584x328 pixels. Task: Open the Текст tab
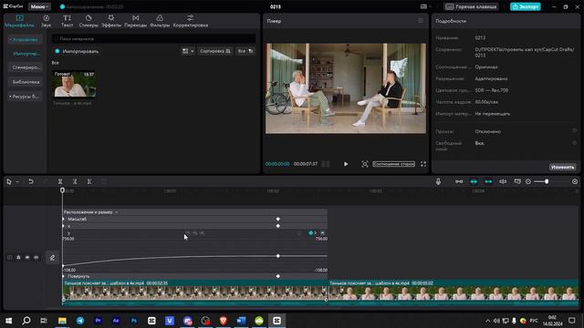67,21
